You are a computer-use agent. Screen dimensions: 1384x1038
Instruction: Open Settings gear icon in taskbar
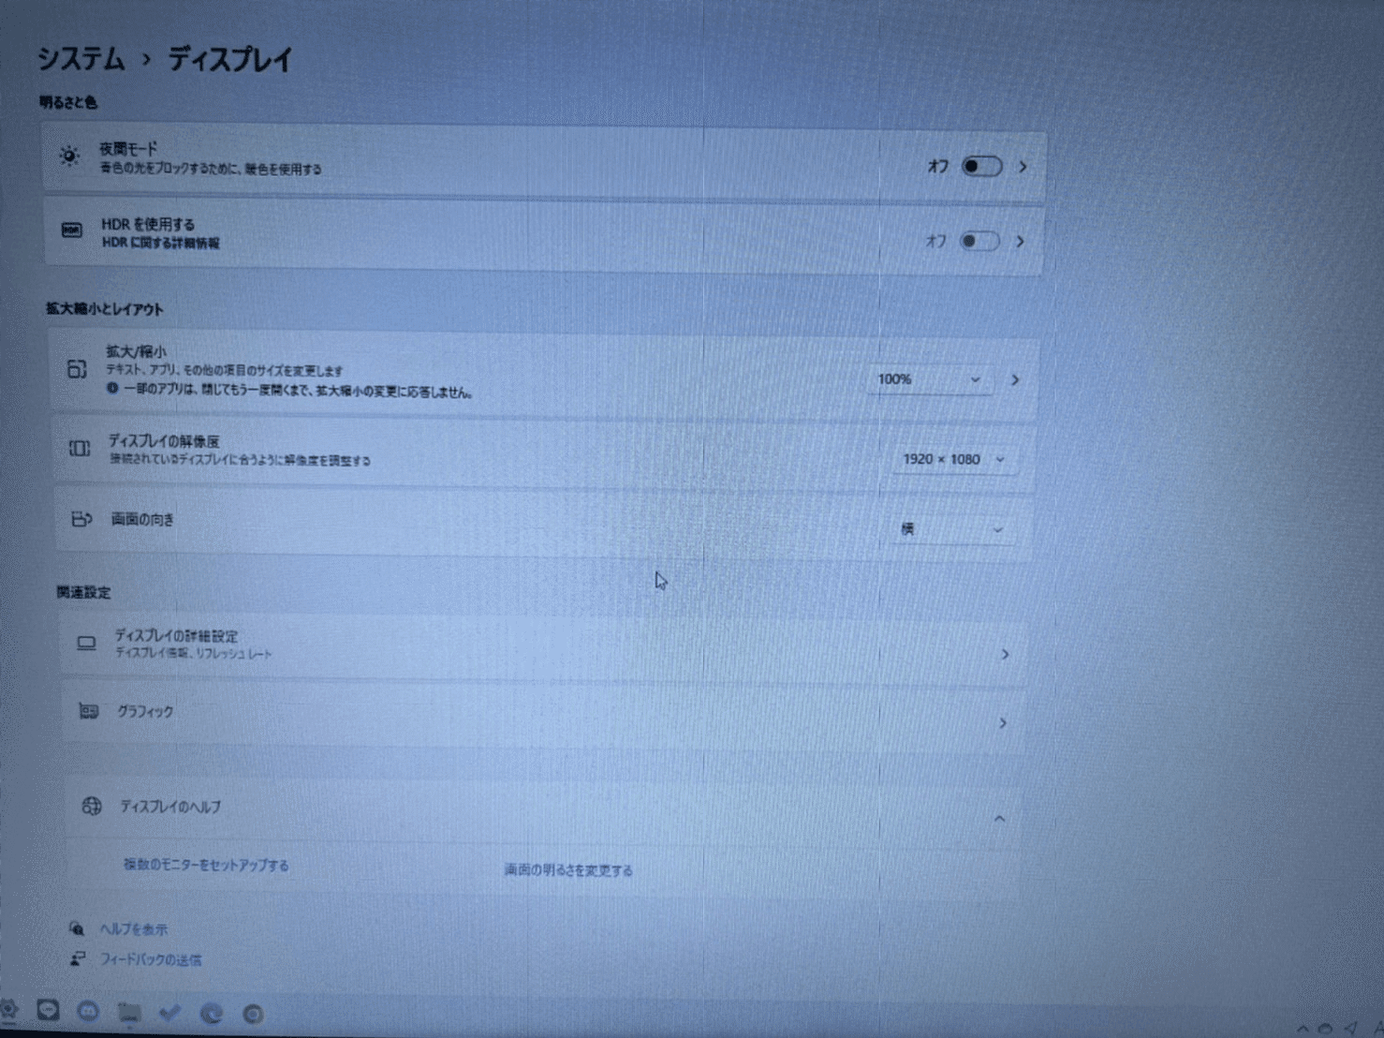click(8, 1010)
